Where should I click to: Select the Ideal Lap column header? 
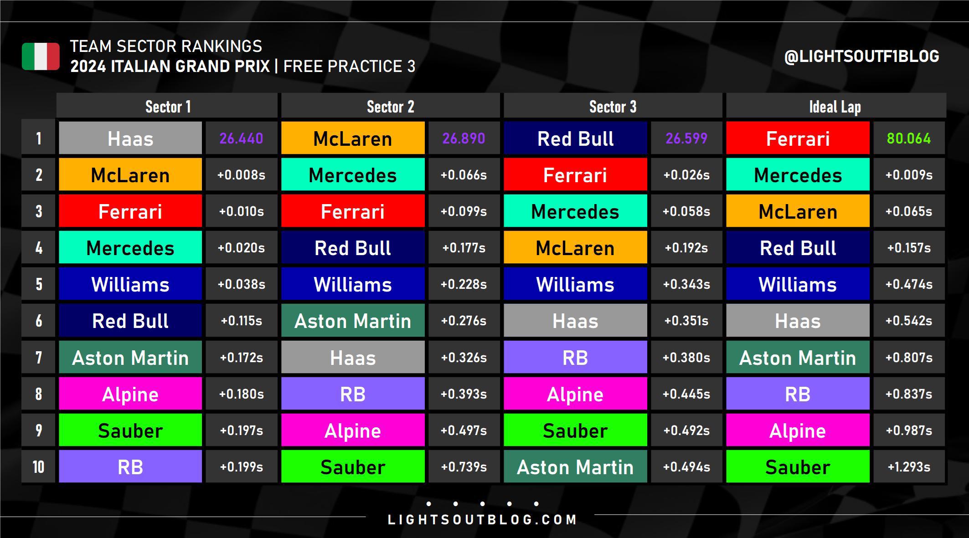click(835, 106)
